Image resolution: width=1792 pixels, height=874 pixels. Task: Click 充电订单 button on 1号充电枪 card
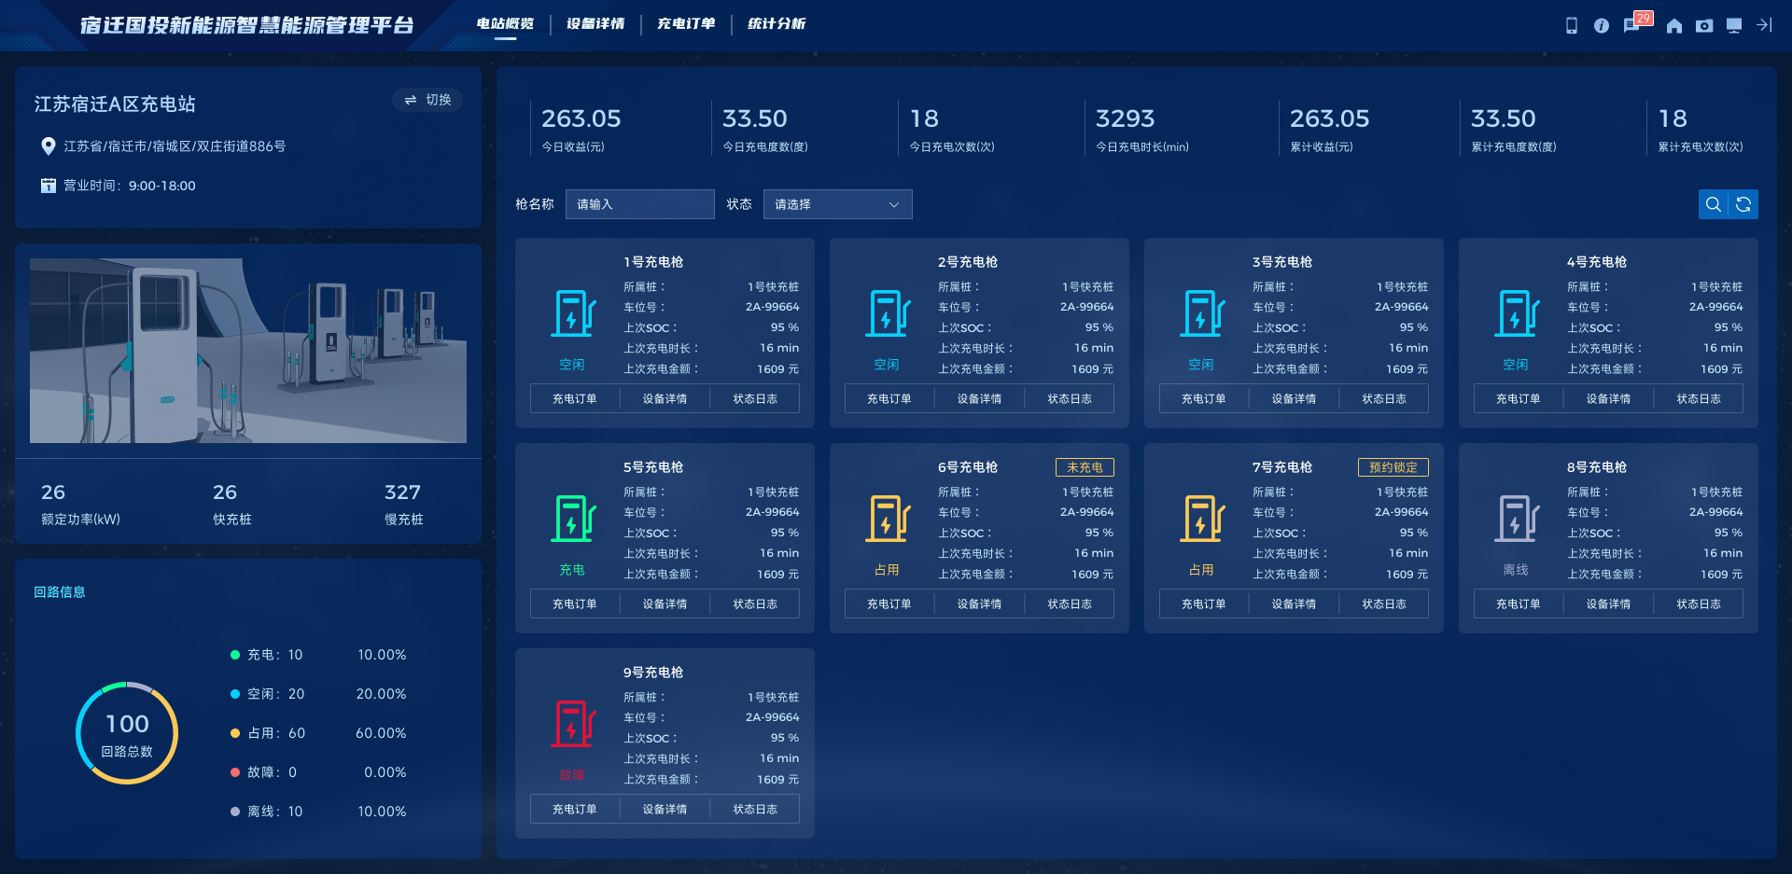coord(575,398)
